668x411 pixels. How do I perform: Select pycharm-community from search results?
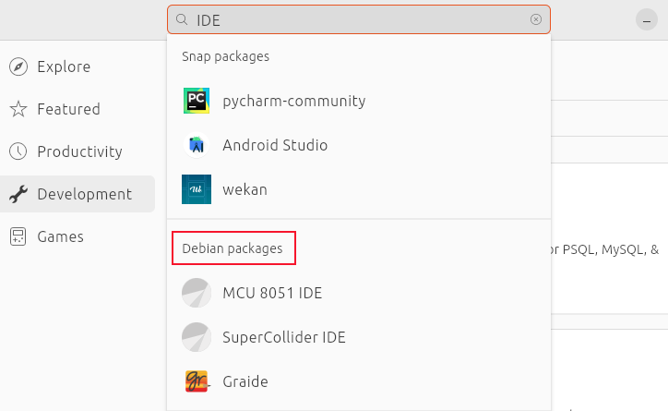coord(293,102)
